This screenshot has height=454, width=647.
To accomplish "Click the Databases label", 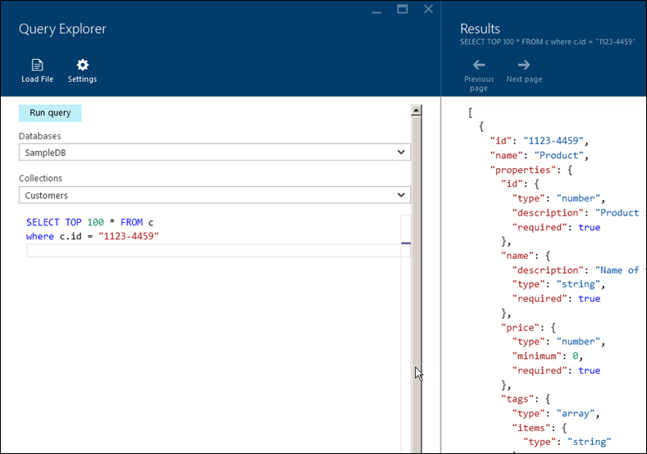I will (x=39, y=136).
